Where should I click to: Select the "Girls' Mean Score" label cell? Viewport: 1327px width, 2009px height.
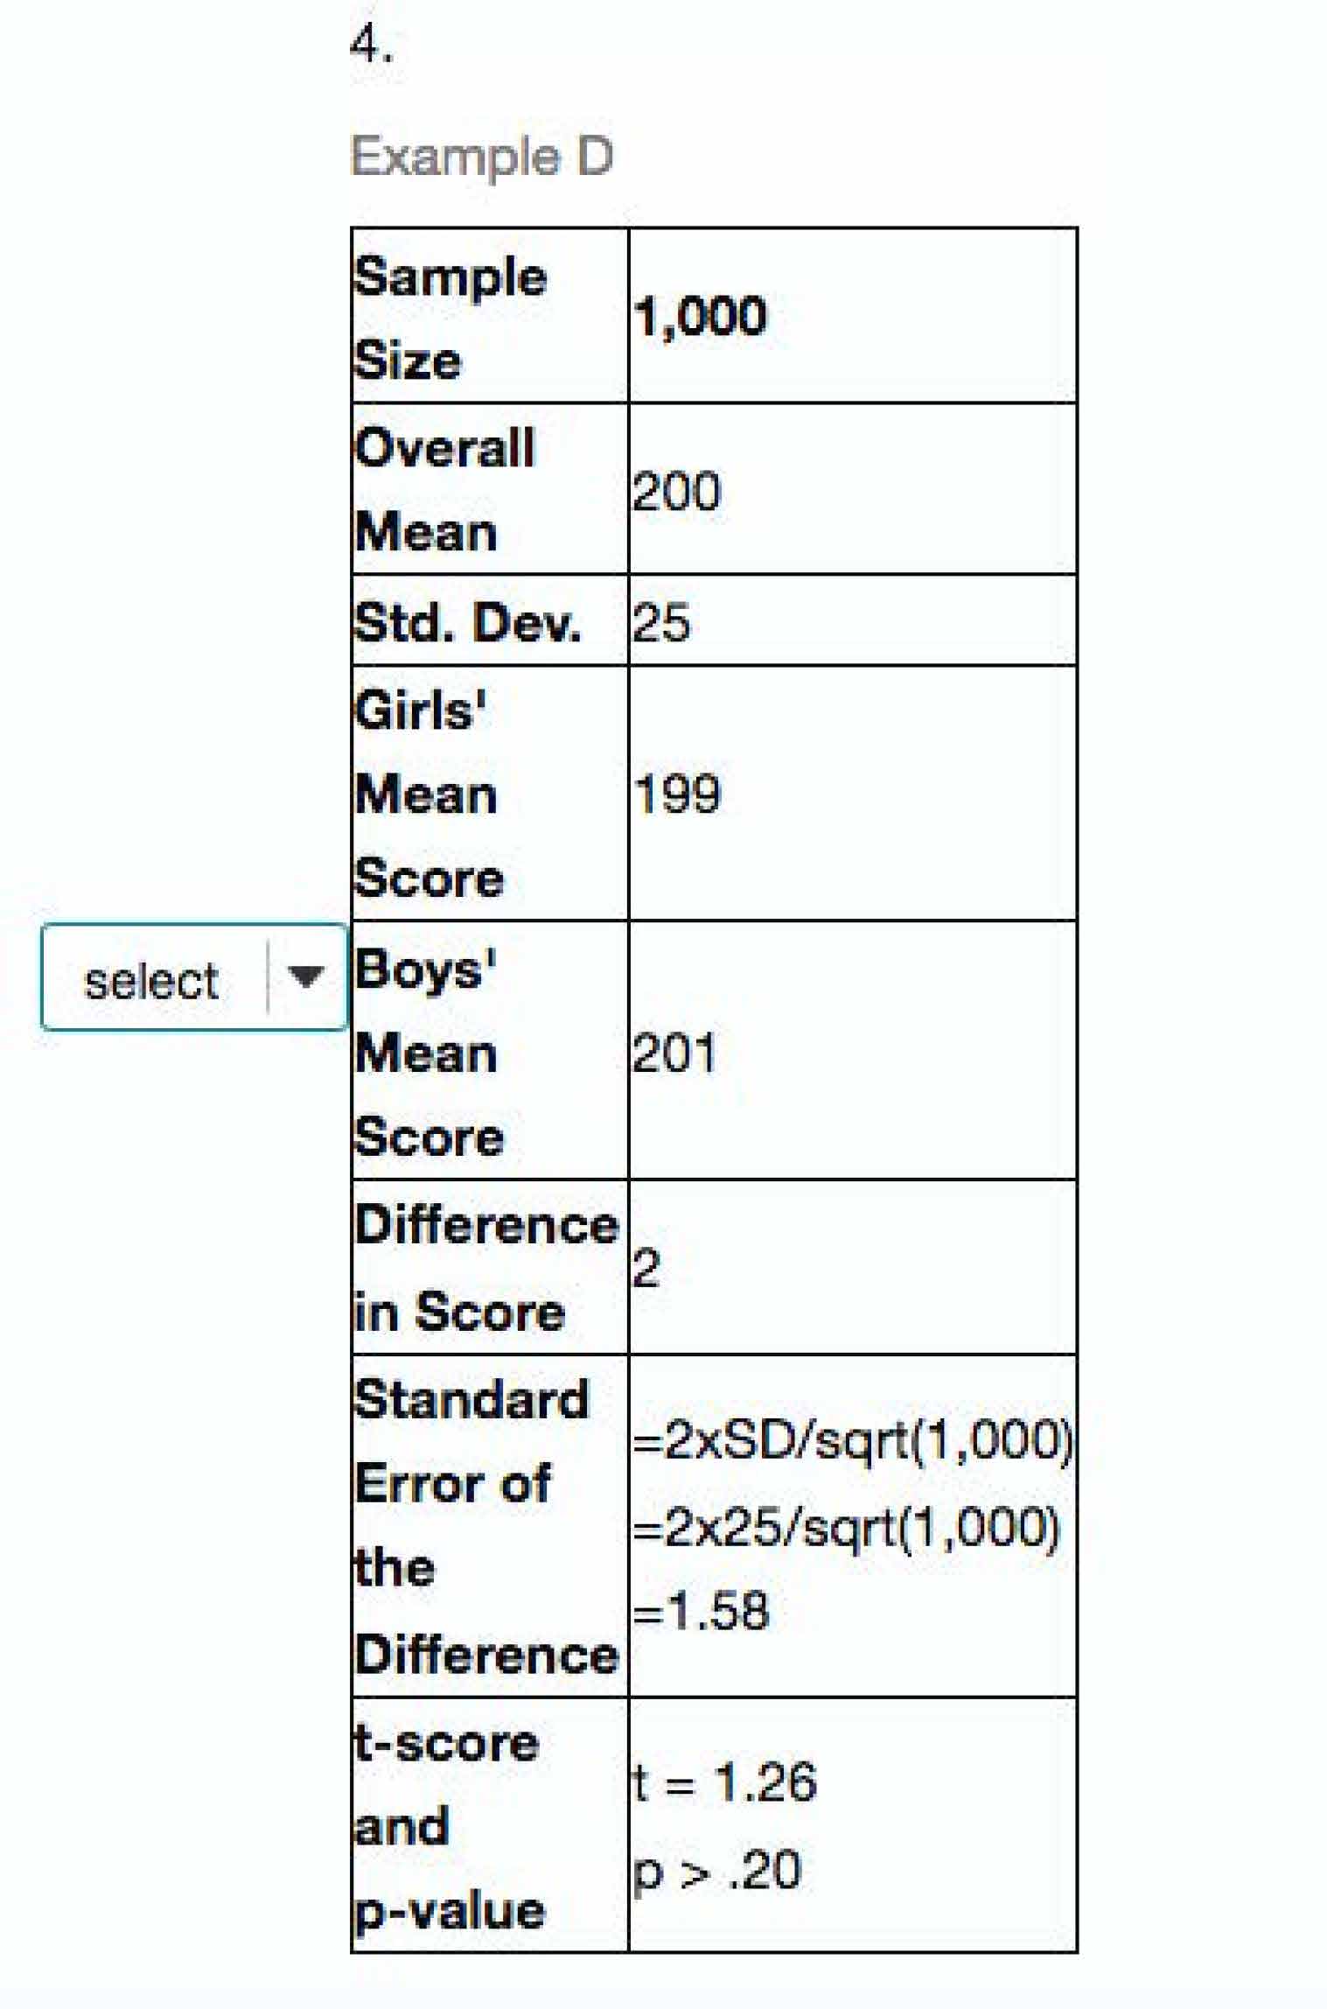coord(490,794)
